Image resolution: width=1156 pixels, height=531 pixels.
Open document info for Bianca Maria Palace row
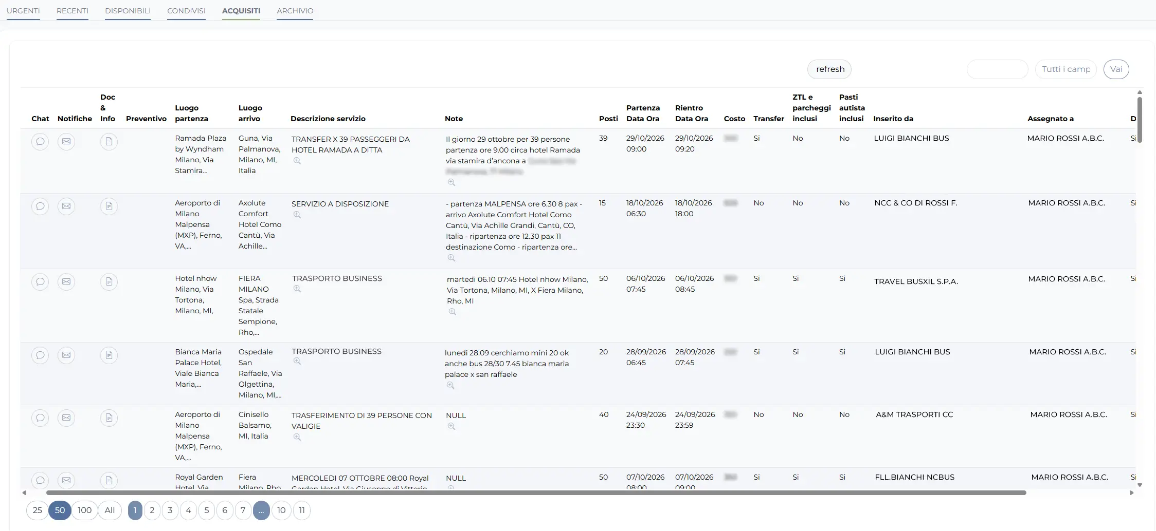[109, 355]
